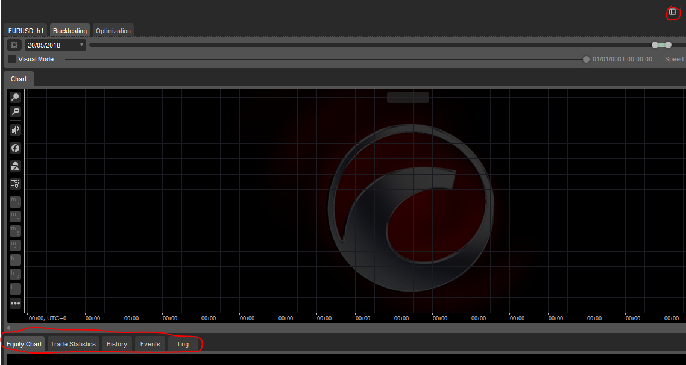Open the 20/05/2018 start date dropdown

point(55,45)
